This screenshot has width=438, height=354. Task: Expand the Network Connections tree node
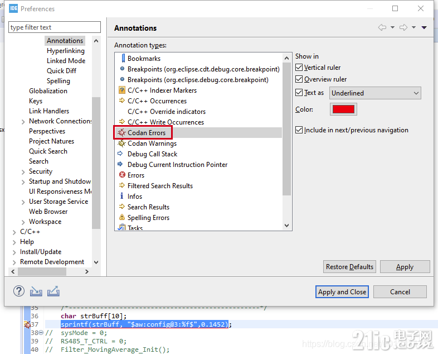click(23, 122)
